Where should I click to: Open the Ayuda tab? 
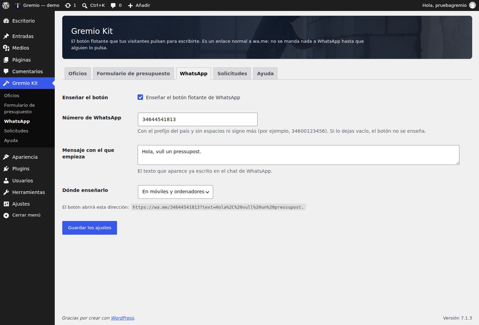tap(265, 73)
